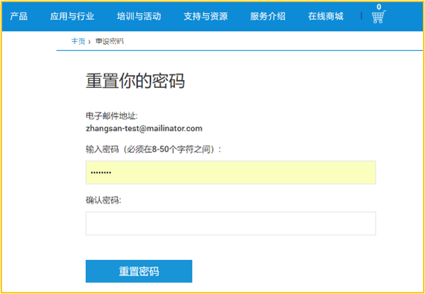This screenshot has width=425, height=294.
Task: Click the 确认密码 label
Action: pos(103,200)
